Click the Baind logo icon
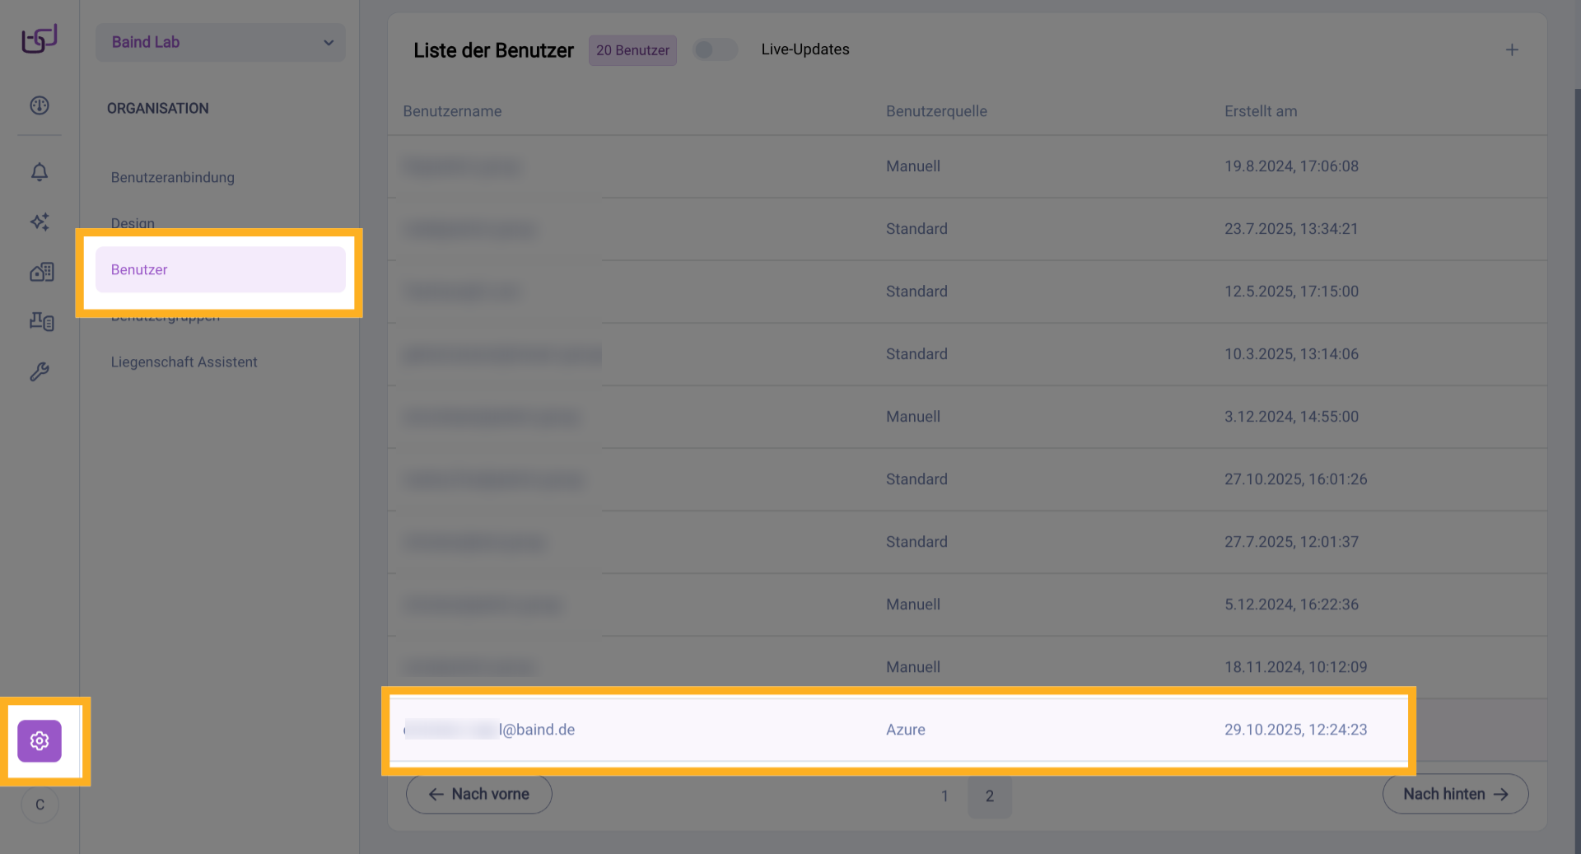 (40, 38)
